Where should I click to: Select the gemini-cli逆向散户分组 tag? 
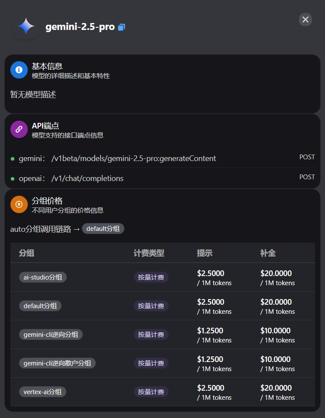[57, 363]
